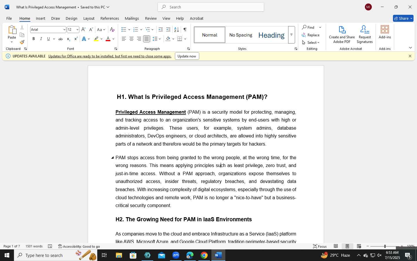Apply red font color

pyautogui.click(x=108, y=39)
